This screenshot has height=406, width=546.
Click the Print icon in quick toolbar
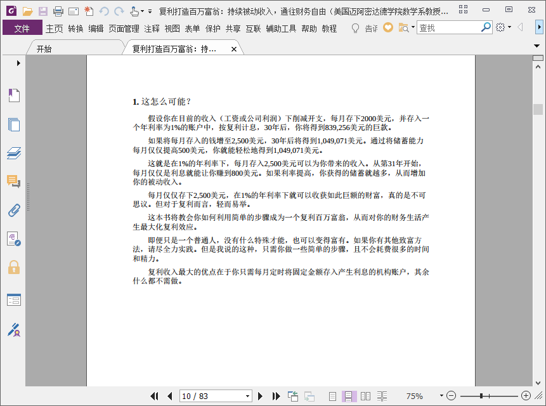point(58,11)
